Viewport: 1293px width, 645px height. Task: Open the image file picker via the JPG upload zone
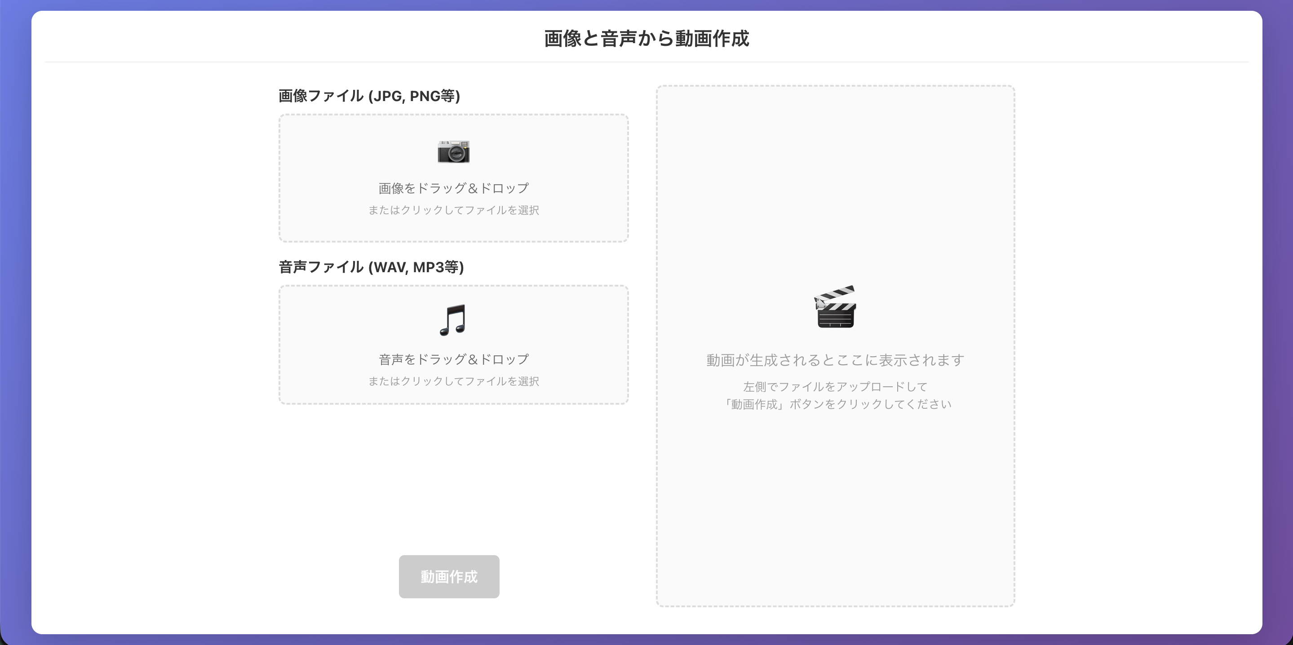pyautogui.click(x=453, y=179)
